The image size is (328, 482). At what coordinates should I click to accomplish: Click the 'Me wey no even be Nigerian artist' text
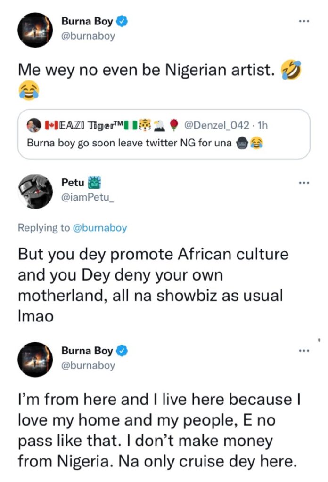point(147,71)
